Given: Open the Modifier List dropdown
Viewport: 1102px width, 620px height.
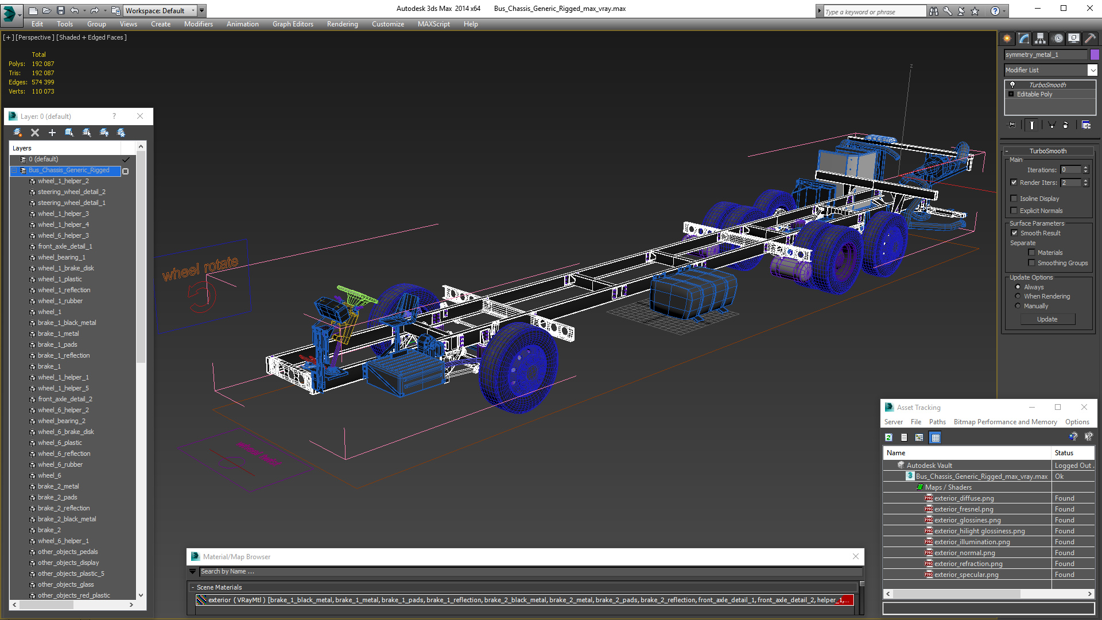Looking at the screenshot, I should pos(1092,70).
